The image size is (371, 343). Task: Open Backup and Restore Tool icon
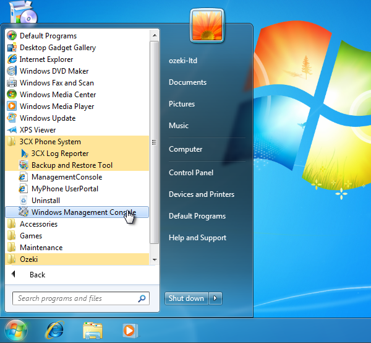[23, 165]
